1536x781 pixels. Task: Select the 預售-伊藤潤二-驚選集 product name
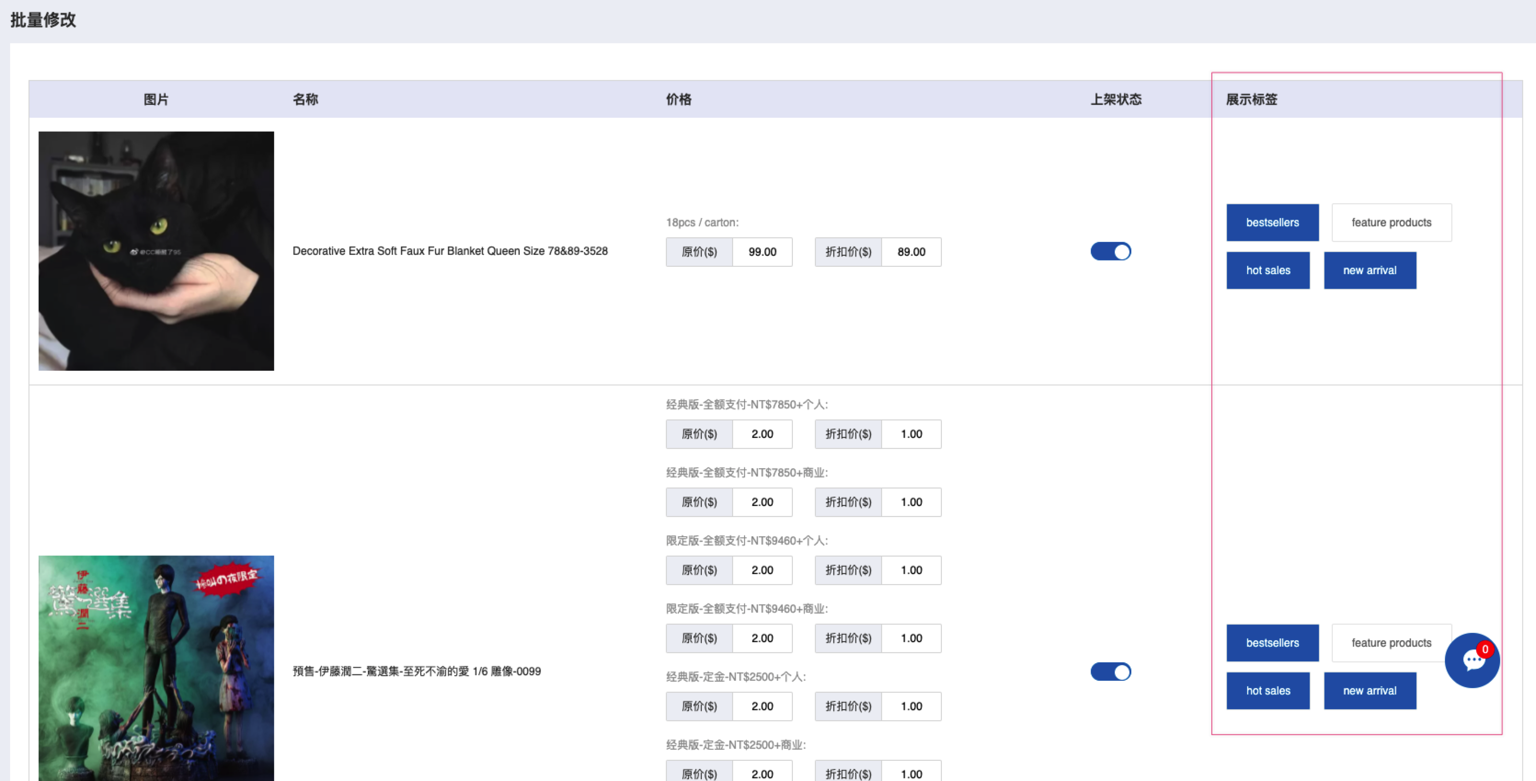pos(417,672)
